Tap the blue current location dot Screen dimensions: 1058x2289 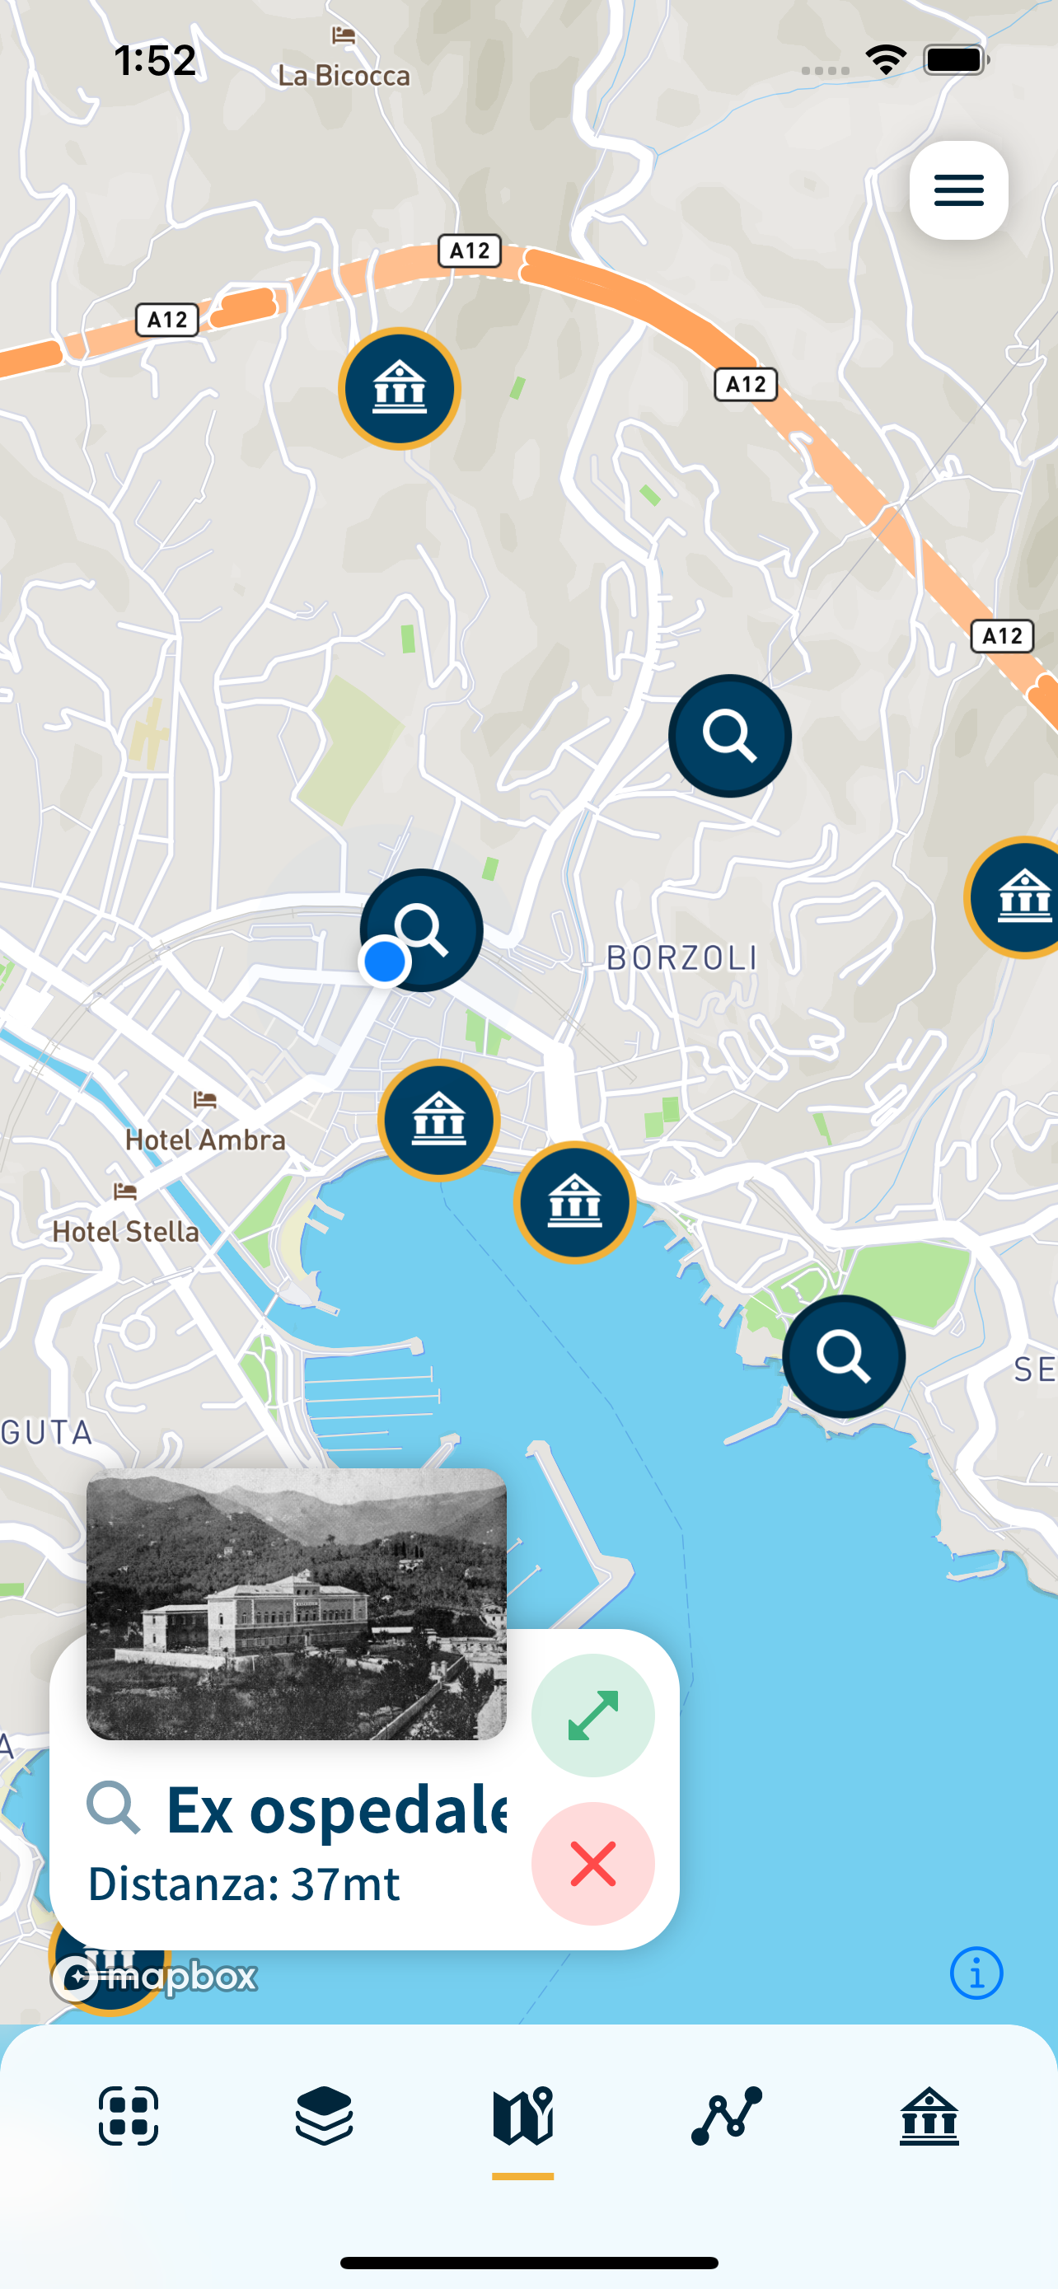pos(385,962)
